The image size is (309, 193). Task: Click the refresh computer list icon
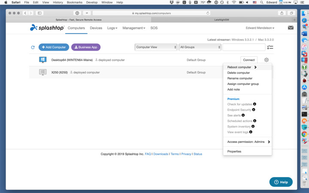[x=33, y=47]
